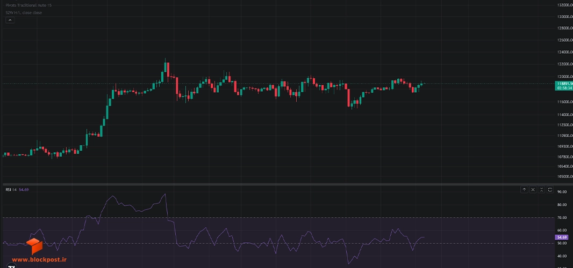This screenshot has height=268, width=573.
Task: Click the 80.00 RSI scale value
Action: tap(562, 205)
